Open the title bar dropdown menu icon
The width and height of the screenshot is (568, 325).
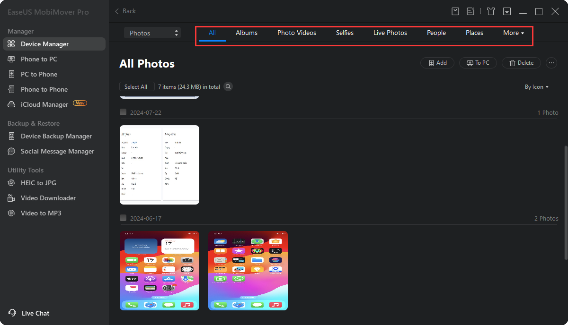point(507,11)
